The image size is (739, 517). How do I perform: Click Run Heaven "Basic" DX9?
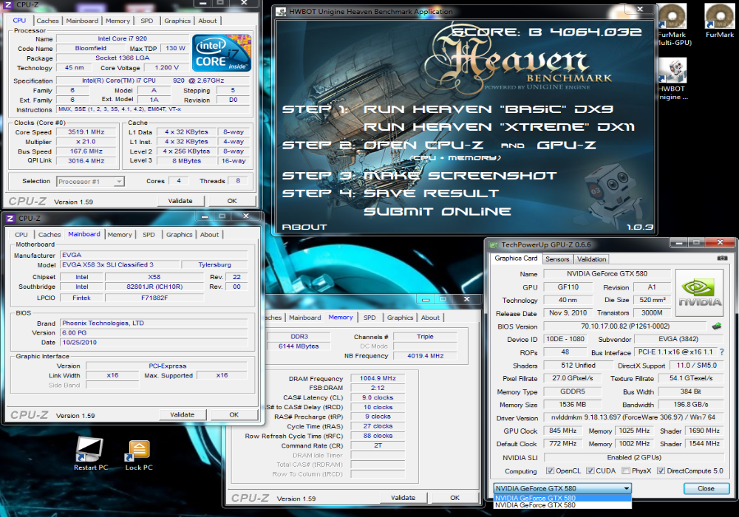click(488, 109)
